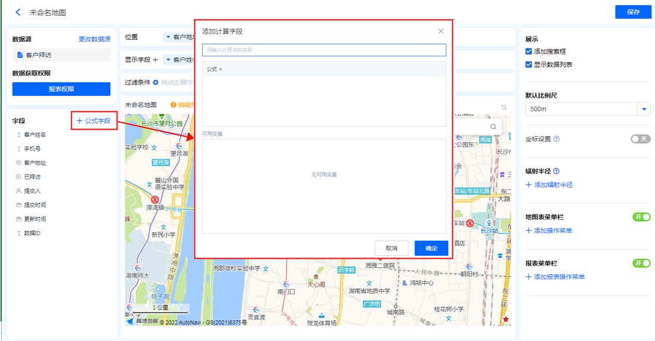This screenshot has height=341, width=655.
Task: Turn on the 坐标设置 toggle
Action: (641, 139)
